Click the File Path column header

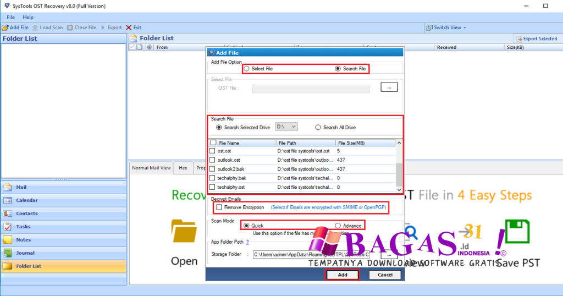click(306, 143)
